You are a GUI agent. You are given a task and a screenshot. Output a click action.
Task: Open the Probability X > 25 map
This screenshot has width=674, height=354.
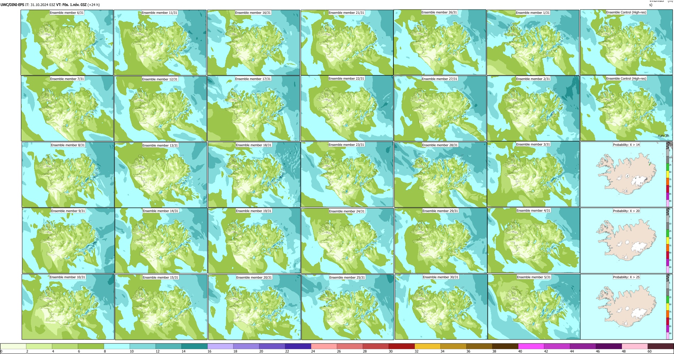(x=626, y=307)
